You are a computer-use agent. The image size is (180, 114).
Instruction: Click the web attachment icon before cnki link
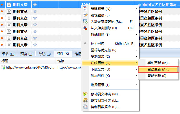[3, 67]
